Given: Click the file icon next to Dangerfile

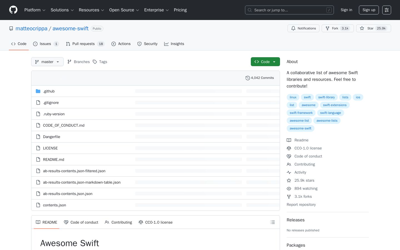Looking at the screenshot, I should pos(38,137).
